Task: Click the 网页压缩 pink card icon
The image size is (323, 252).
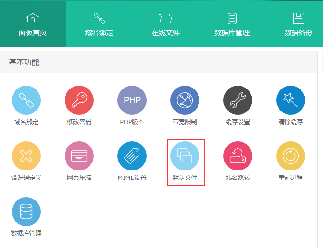Action: [x=79, y=156]
